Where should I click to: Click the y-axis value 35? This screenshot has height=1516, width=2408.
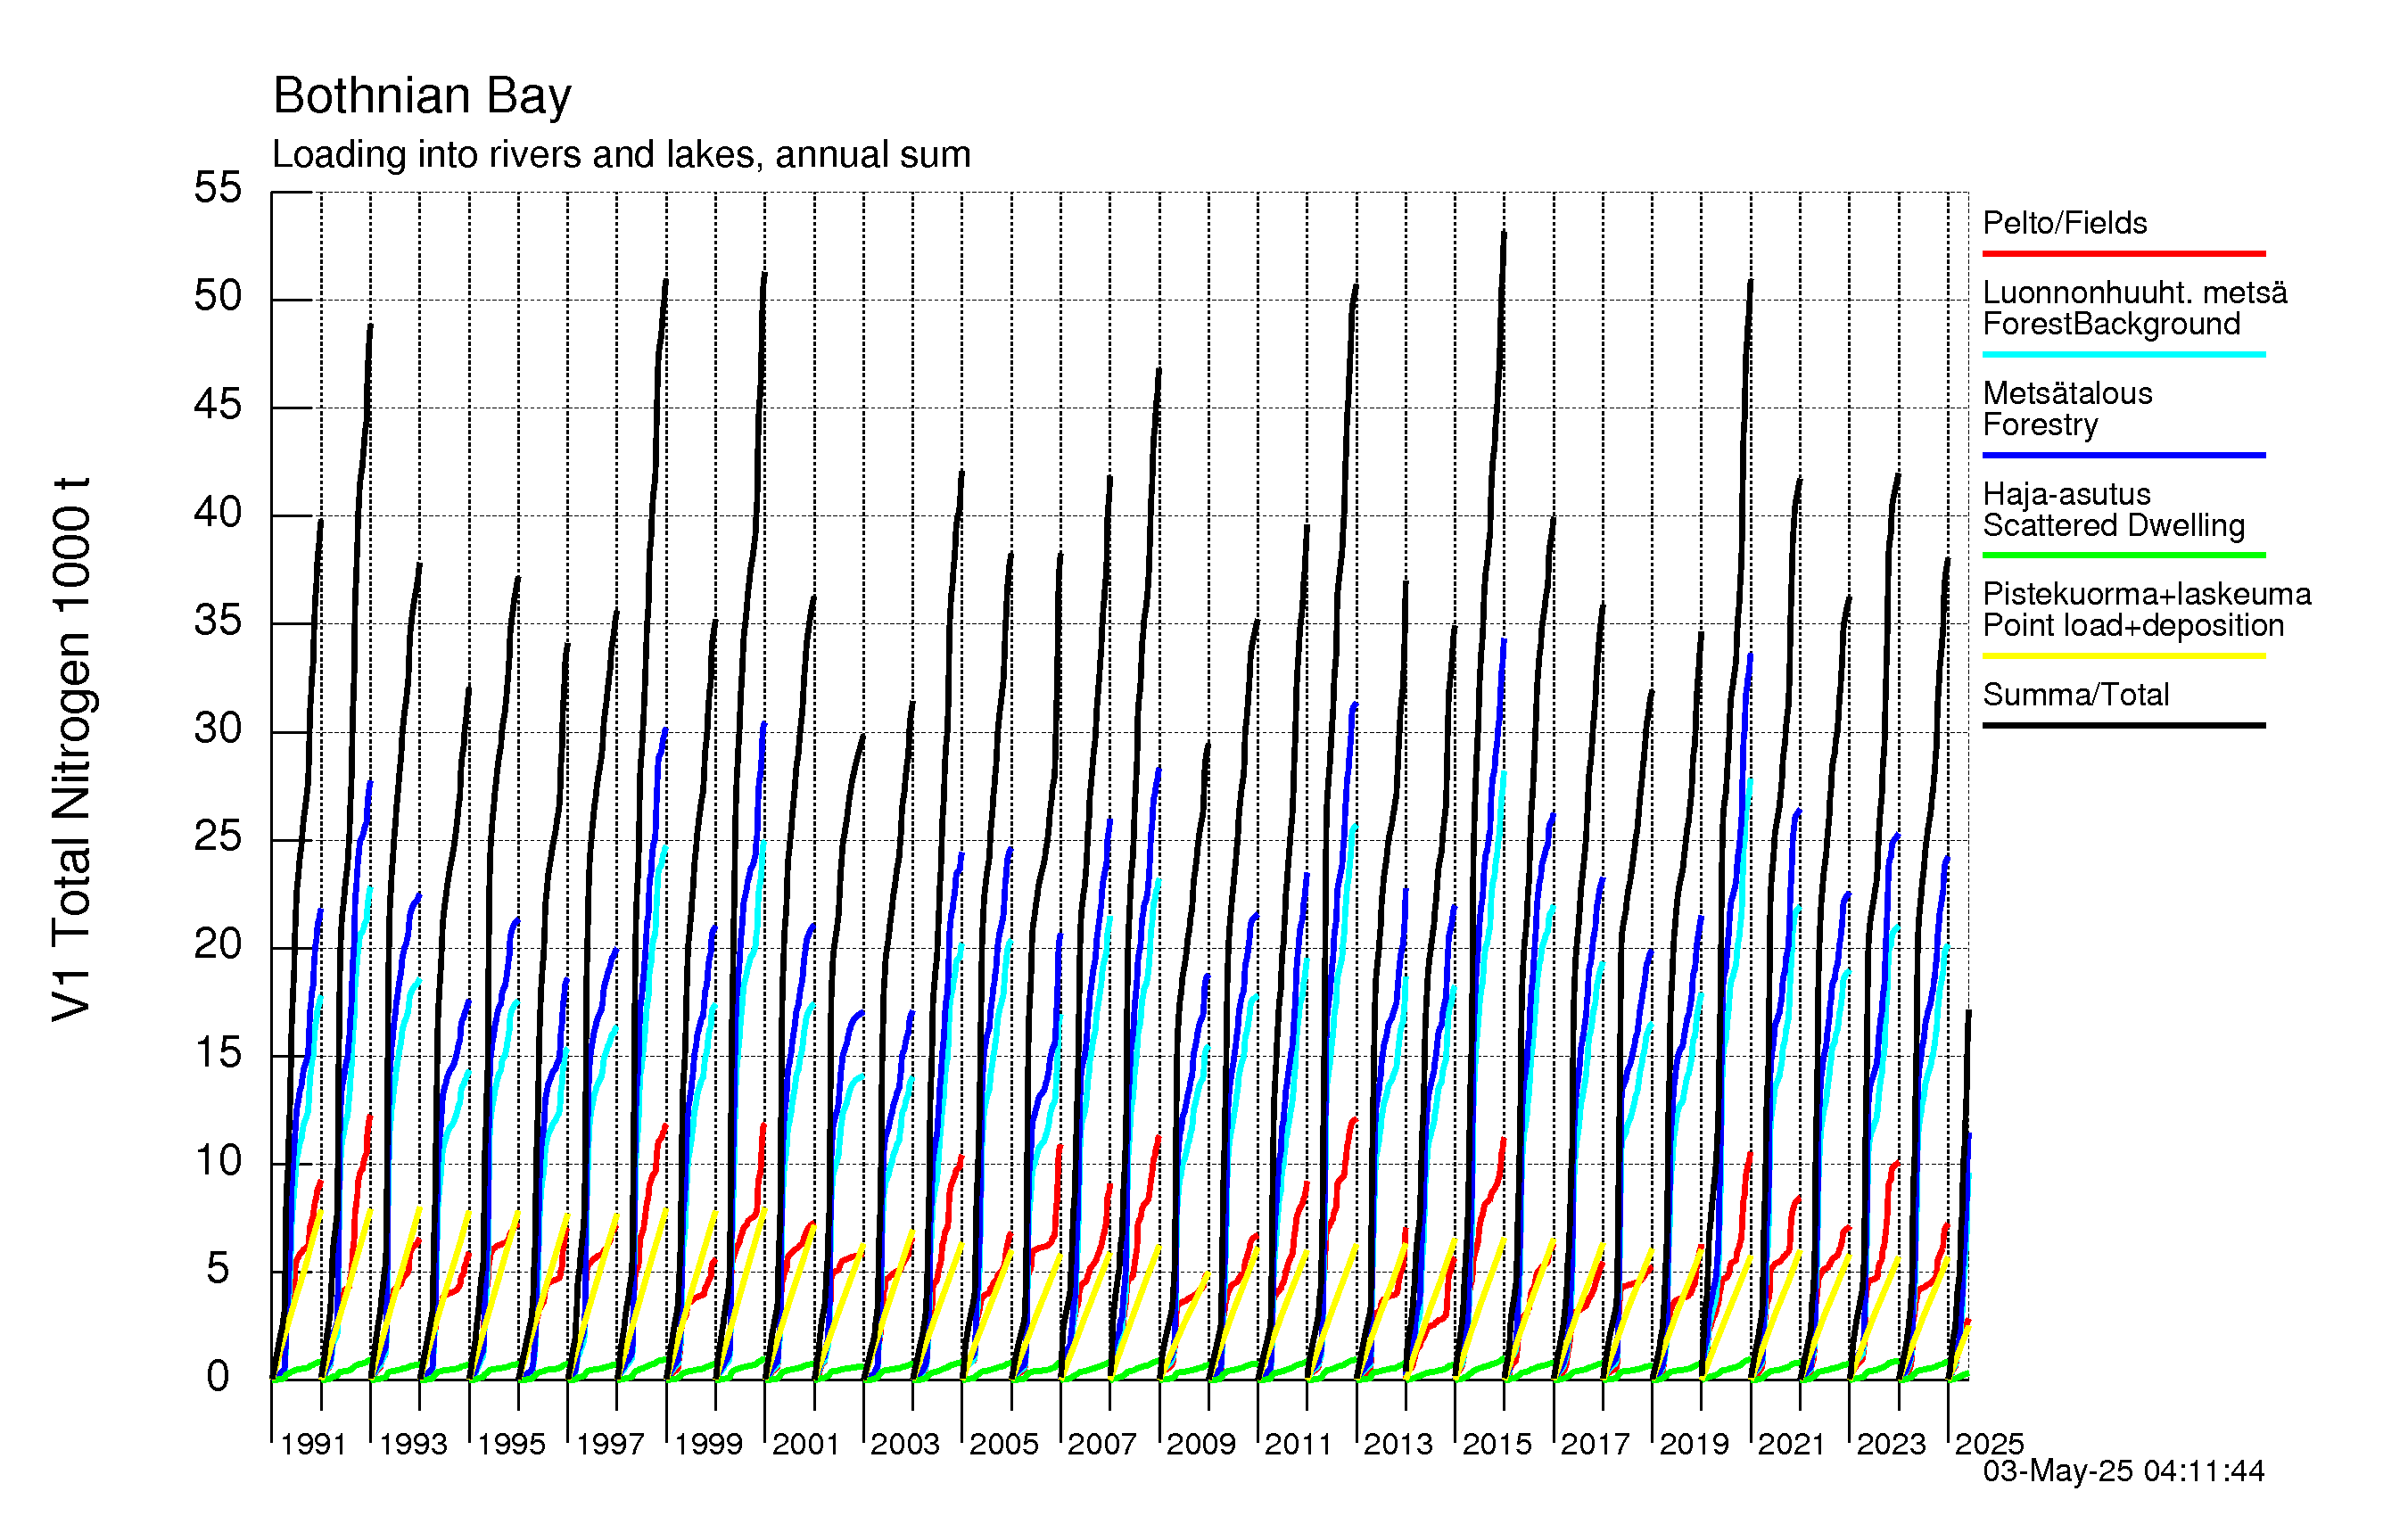click(x=218, y=620)
